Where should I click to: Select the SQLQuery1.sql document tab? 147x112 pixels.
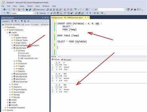(67, 18)
